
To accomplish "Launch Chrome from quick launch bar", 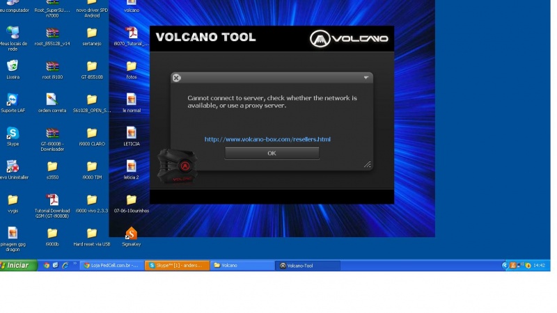I will [x=46, y=265].
